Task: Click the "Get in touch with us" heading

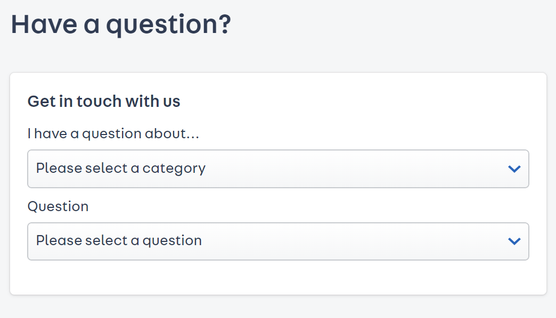Action: (104, 101)
